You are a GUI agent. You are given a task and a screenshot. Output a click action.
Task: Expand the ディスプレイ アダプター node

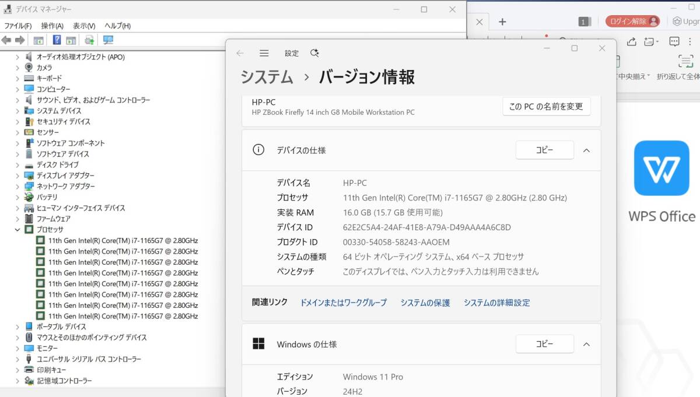(17, 175)
